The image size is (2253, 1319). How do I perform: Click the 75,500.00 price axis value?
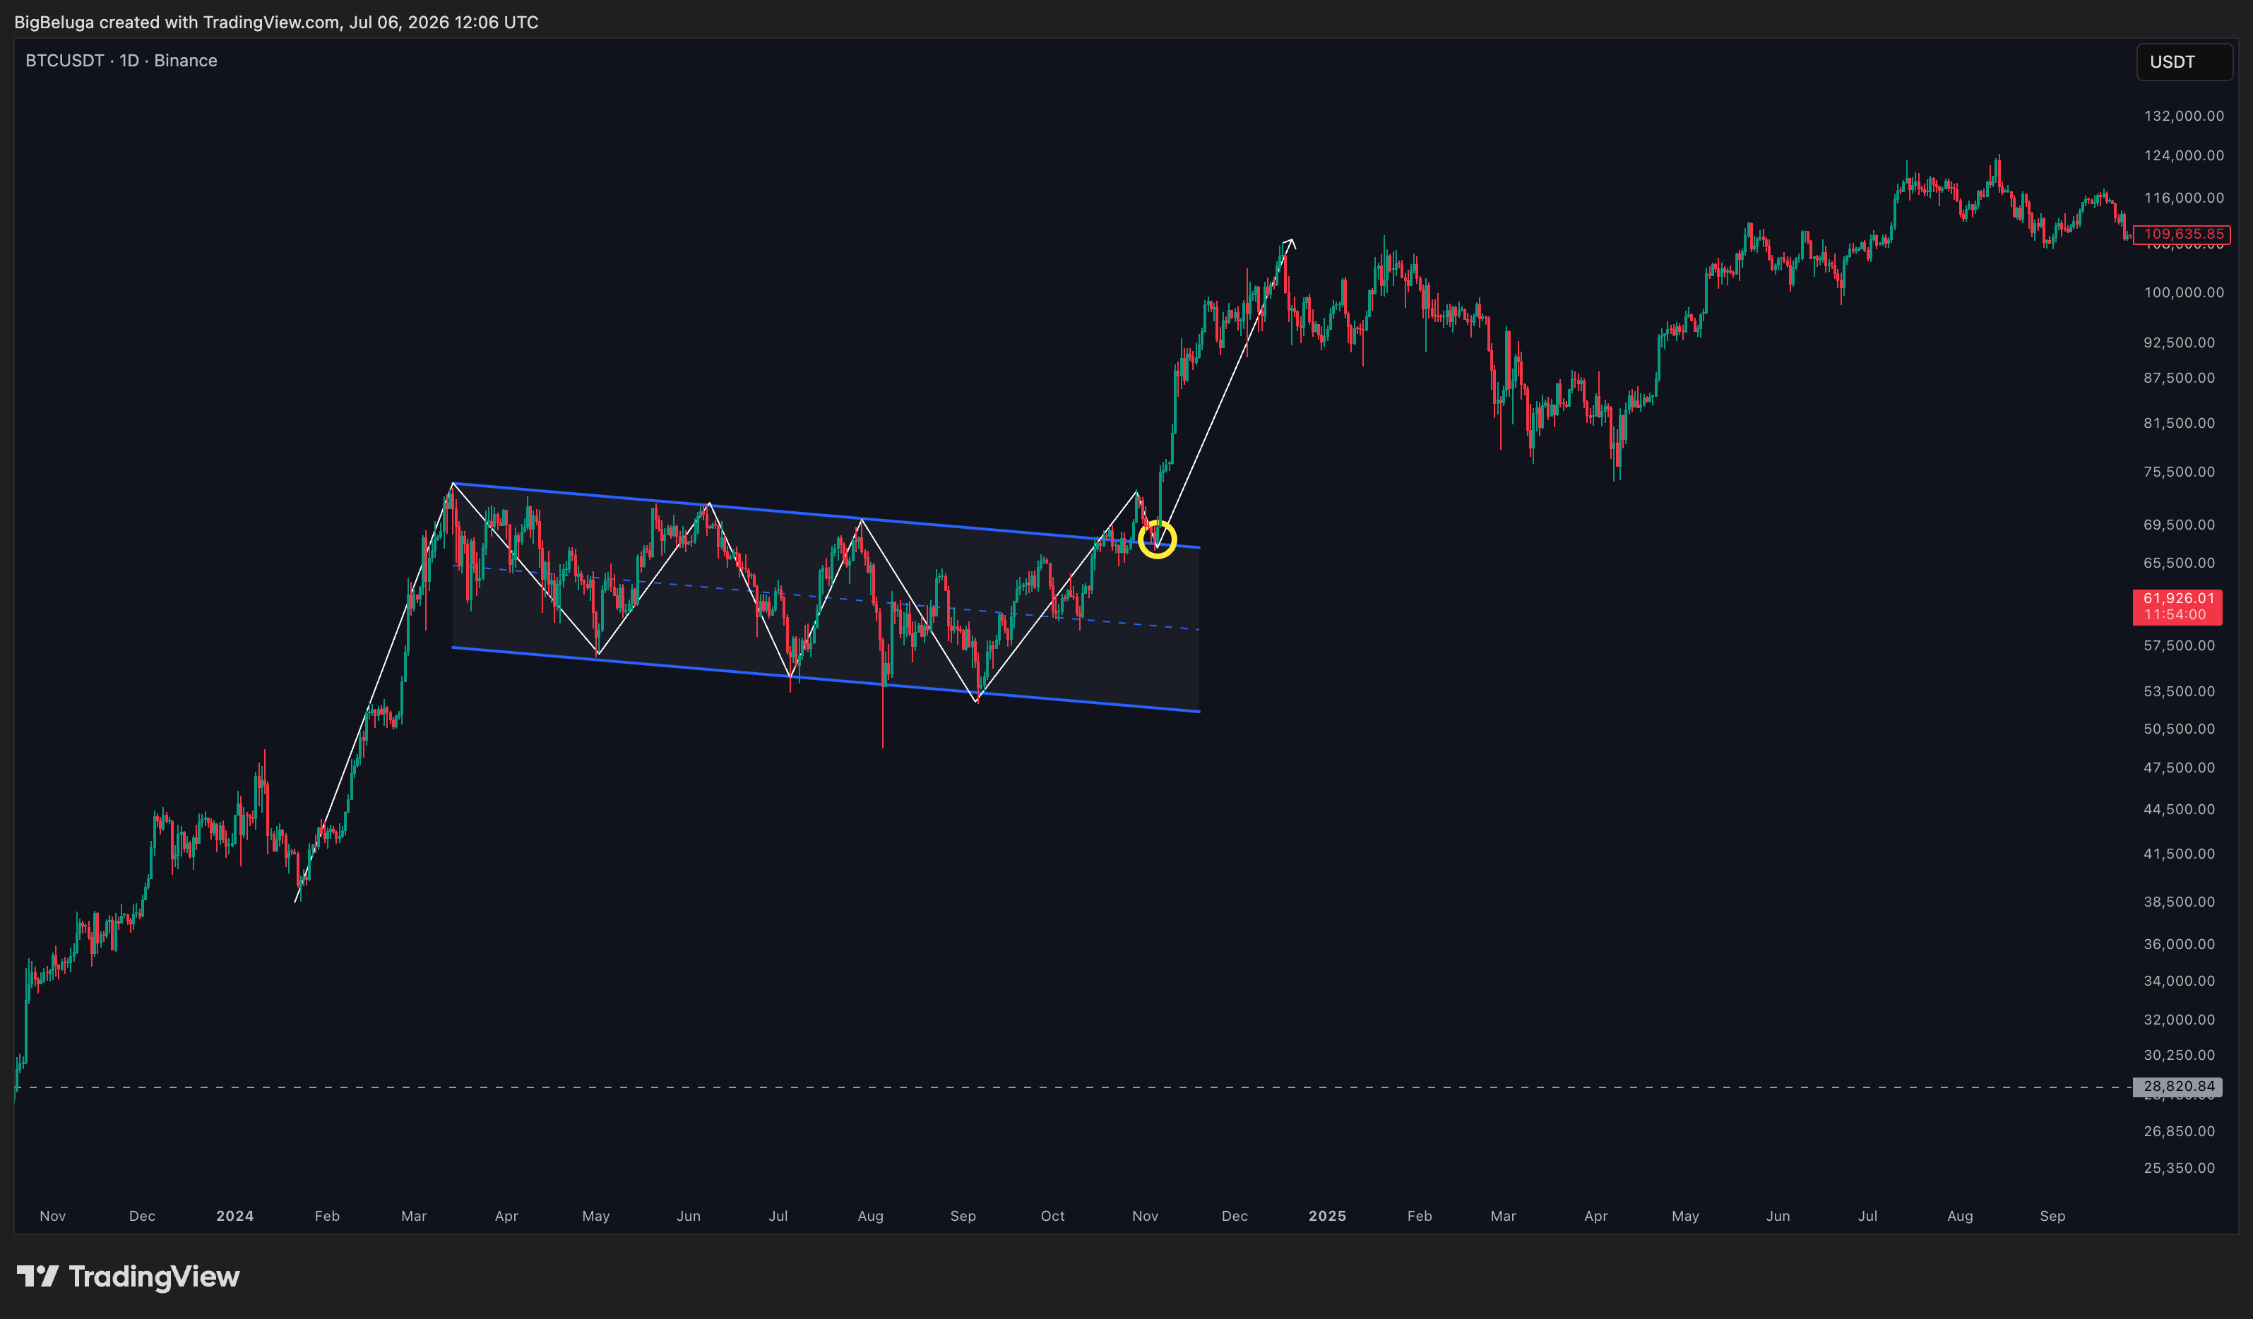coord(2179,472)
